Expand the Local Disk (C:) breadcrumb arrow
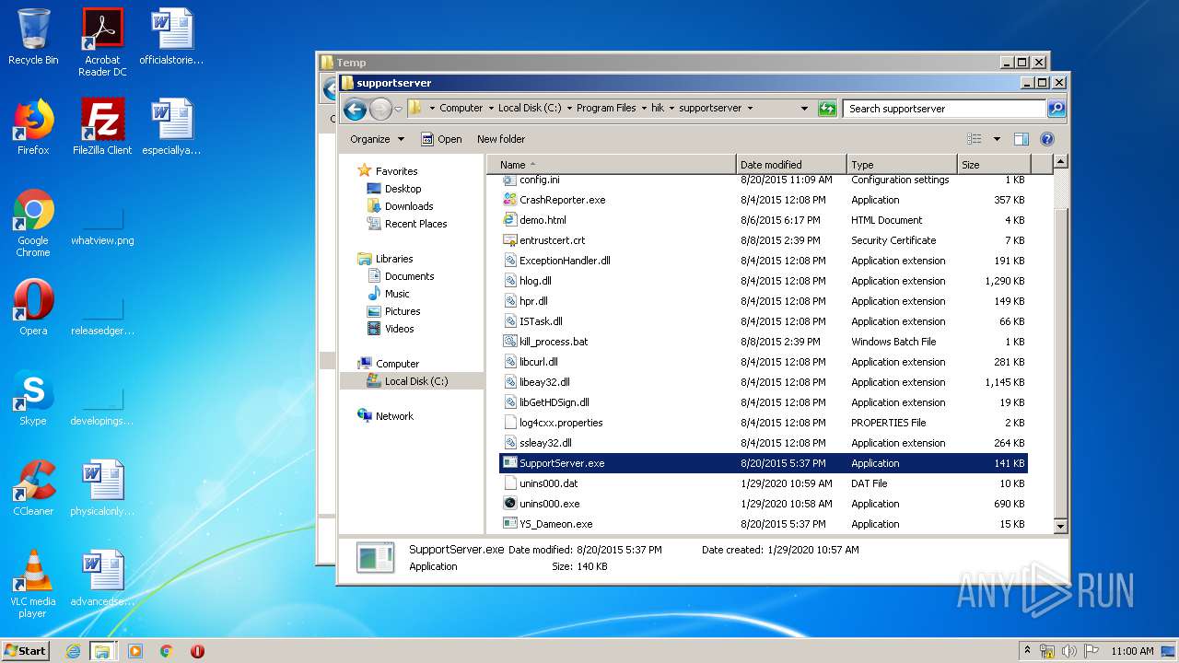The image size is (1179, 663). [x=569, y=109]
